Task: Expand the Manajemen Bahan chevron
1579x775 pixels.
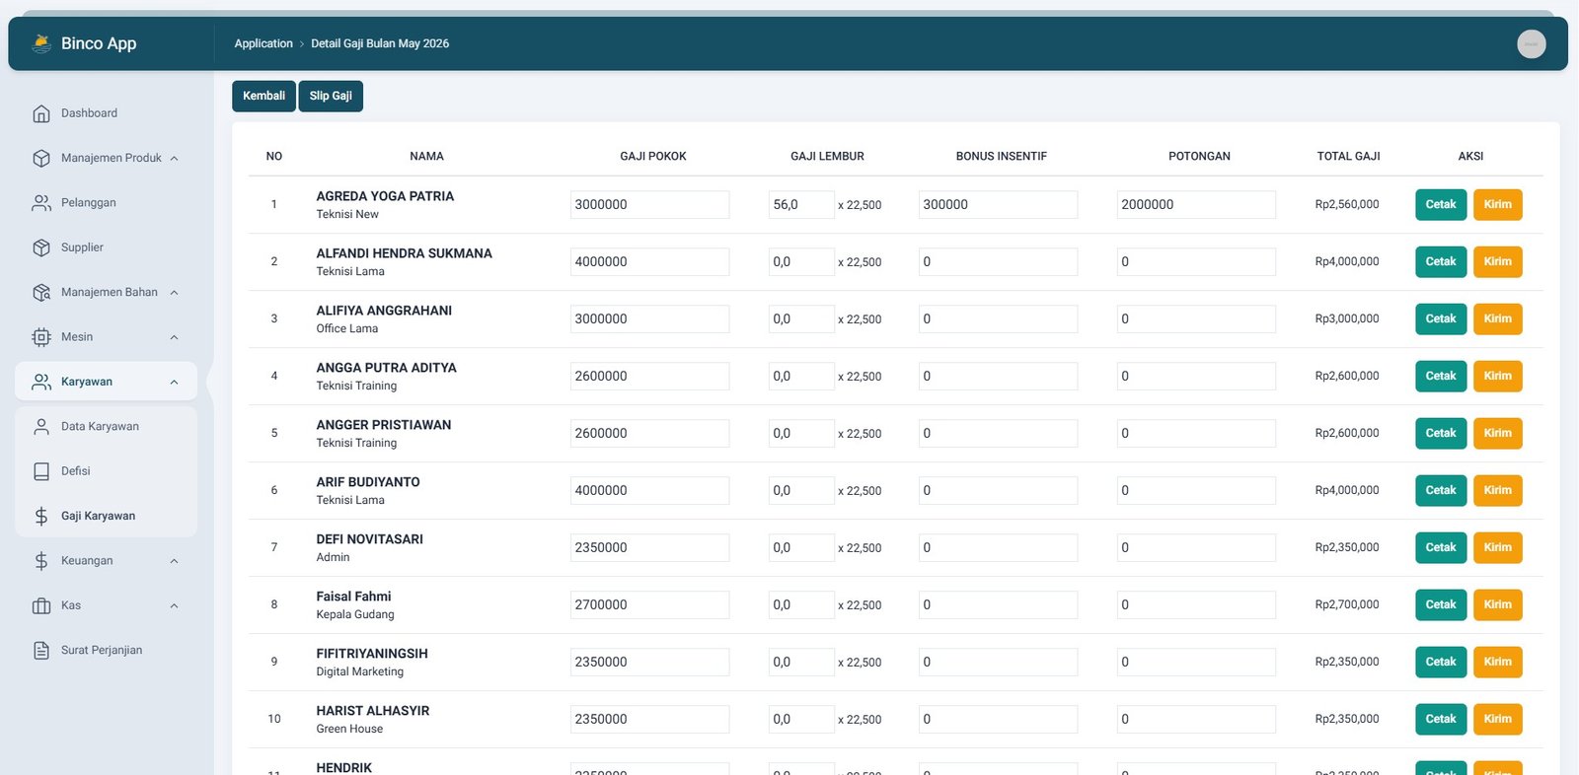Action: click(174, 293)
